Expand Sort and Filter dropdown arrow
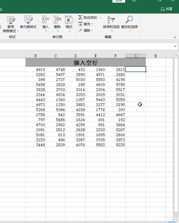179x223 pixels. [x=112, y=31]
